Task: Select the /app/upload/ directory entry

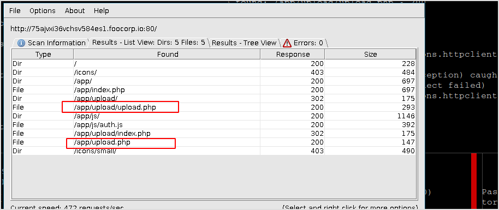Action: (214, 98)
